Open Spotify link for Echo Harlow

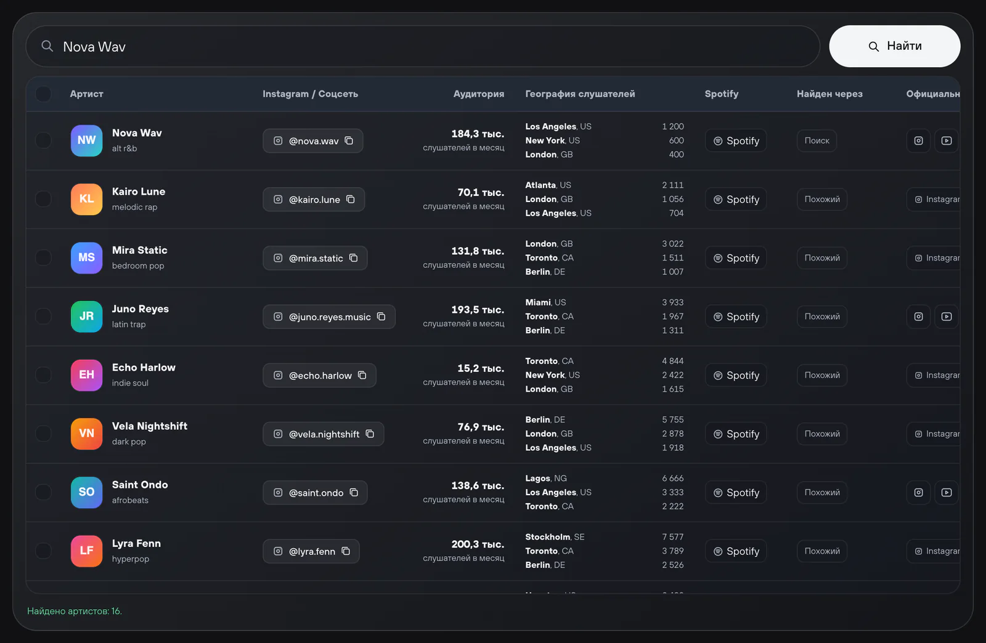tap(736, 375)
